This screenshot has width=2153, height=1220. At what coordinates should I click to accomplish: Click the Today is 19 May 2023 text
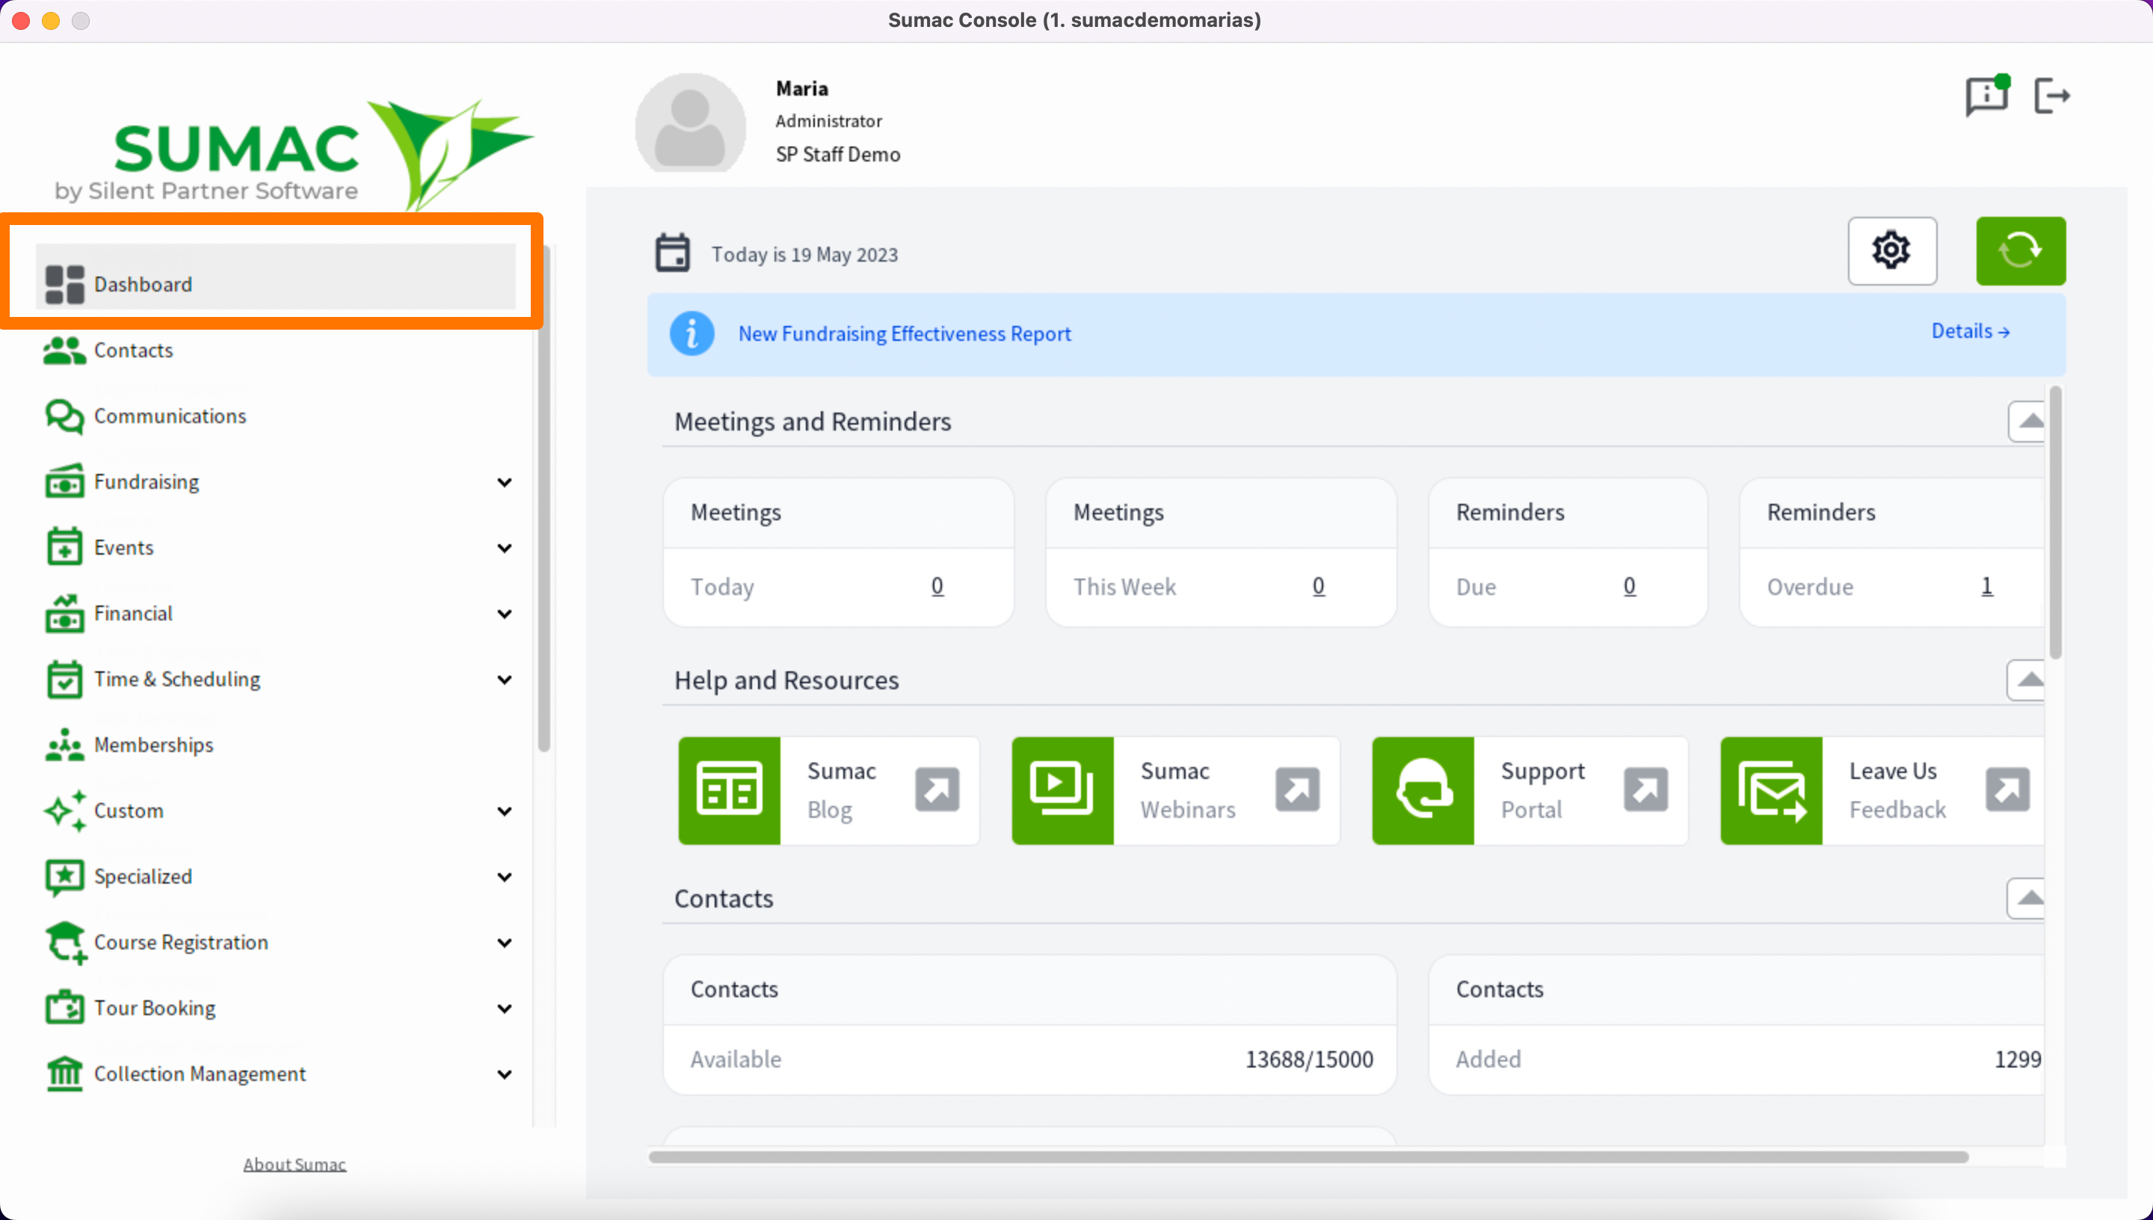(804, 254)
